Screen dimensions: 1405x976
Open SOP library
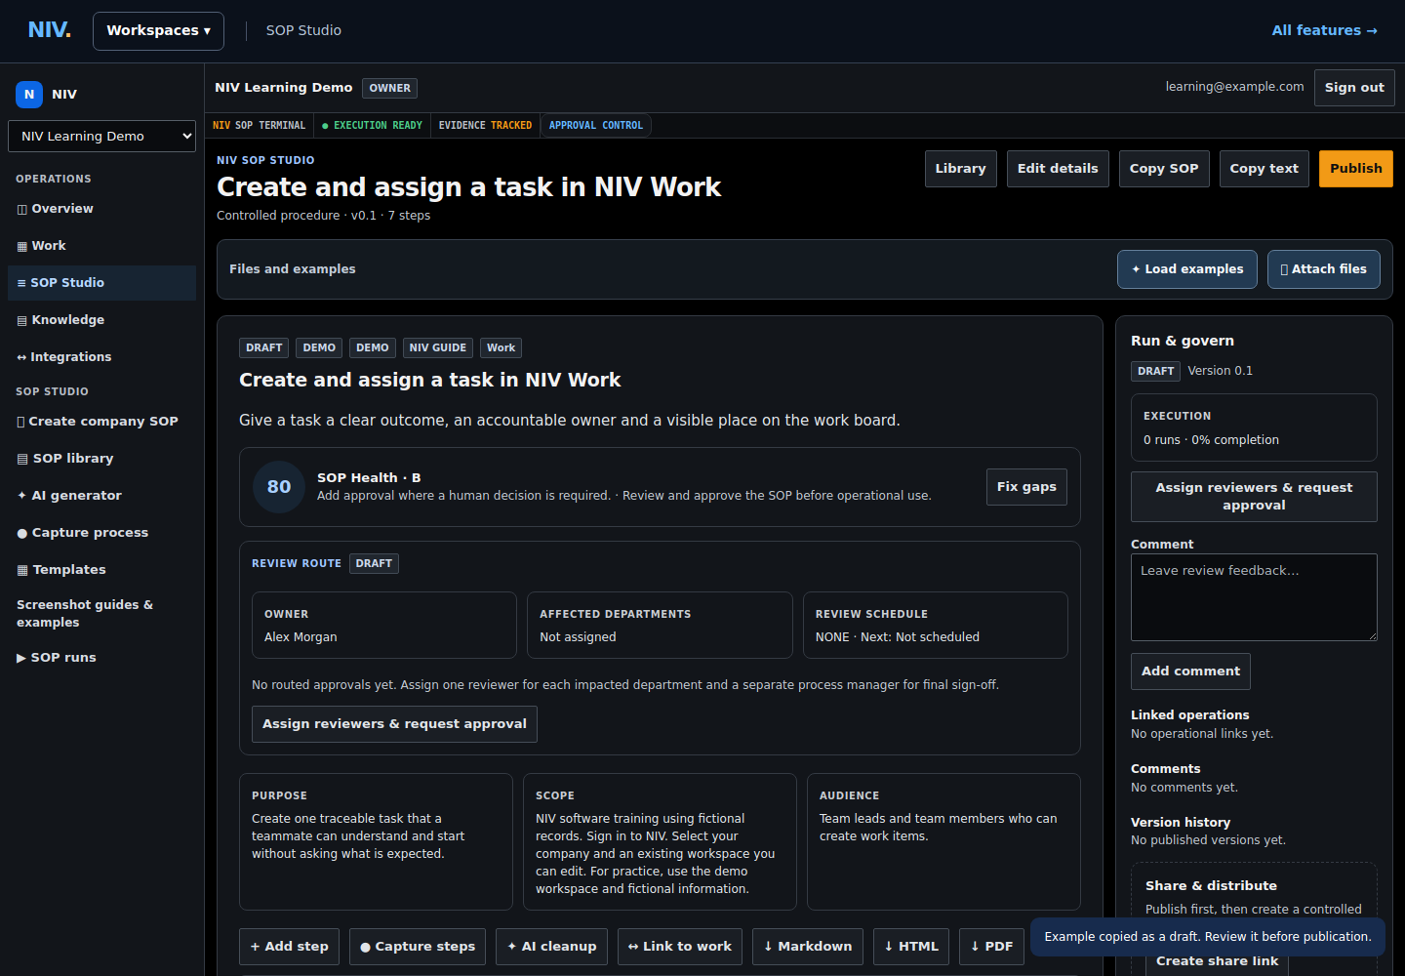pyautogui.click(x=101, y=459)
